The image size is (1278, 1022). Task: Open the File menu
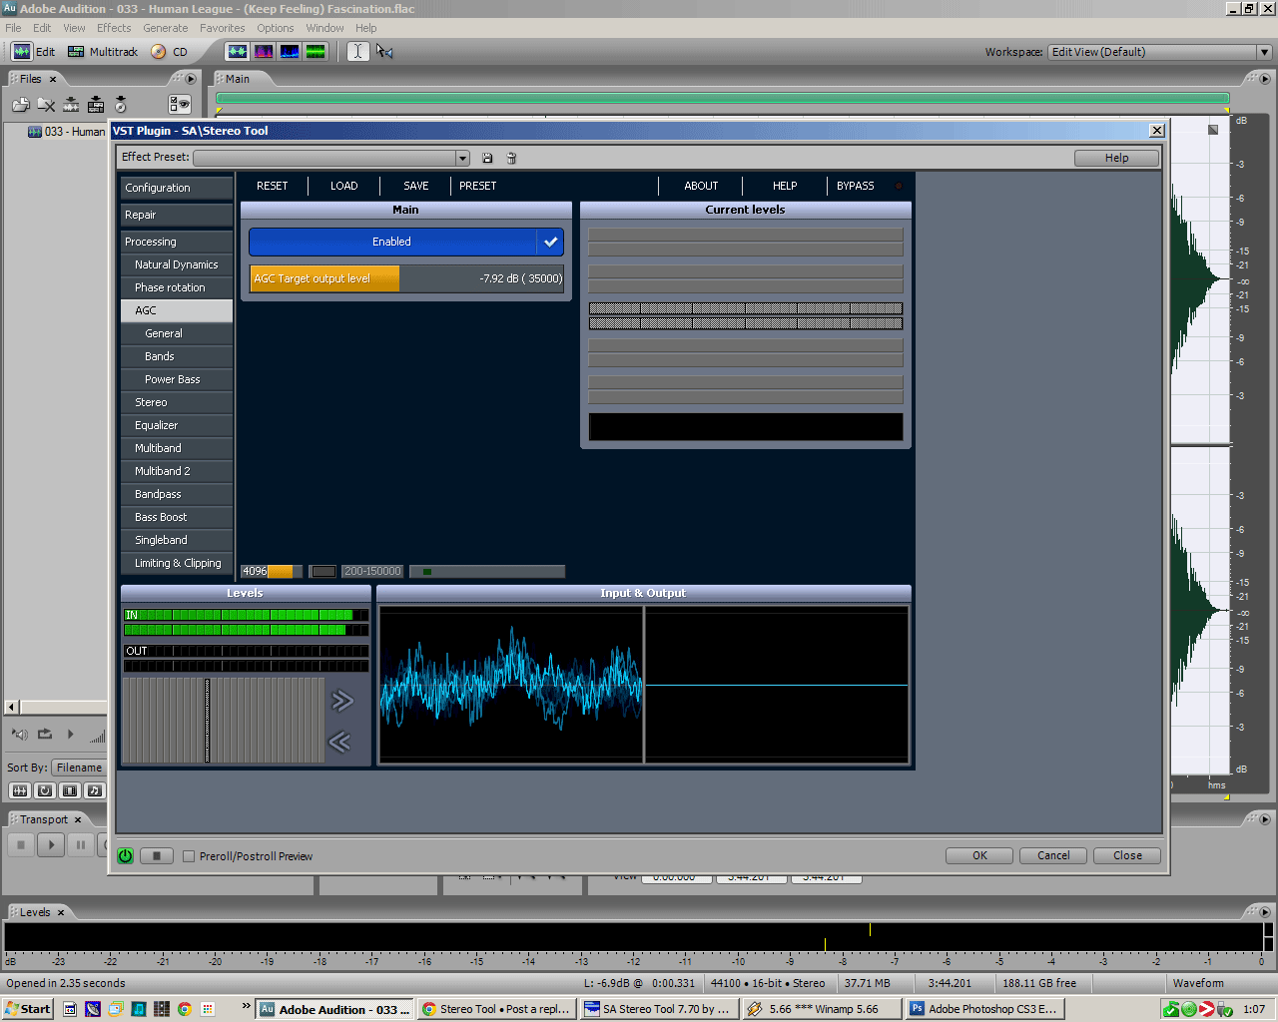13,28
